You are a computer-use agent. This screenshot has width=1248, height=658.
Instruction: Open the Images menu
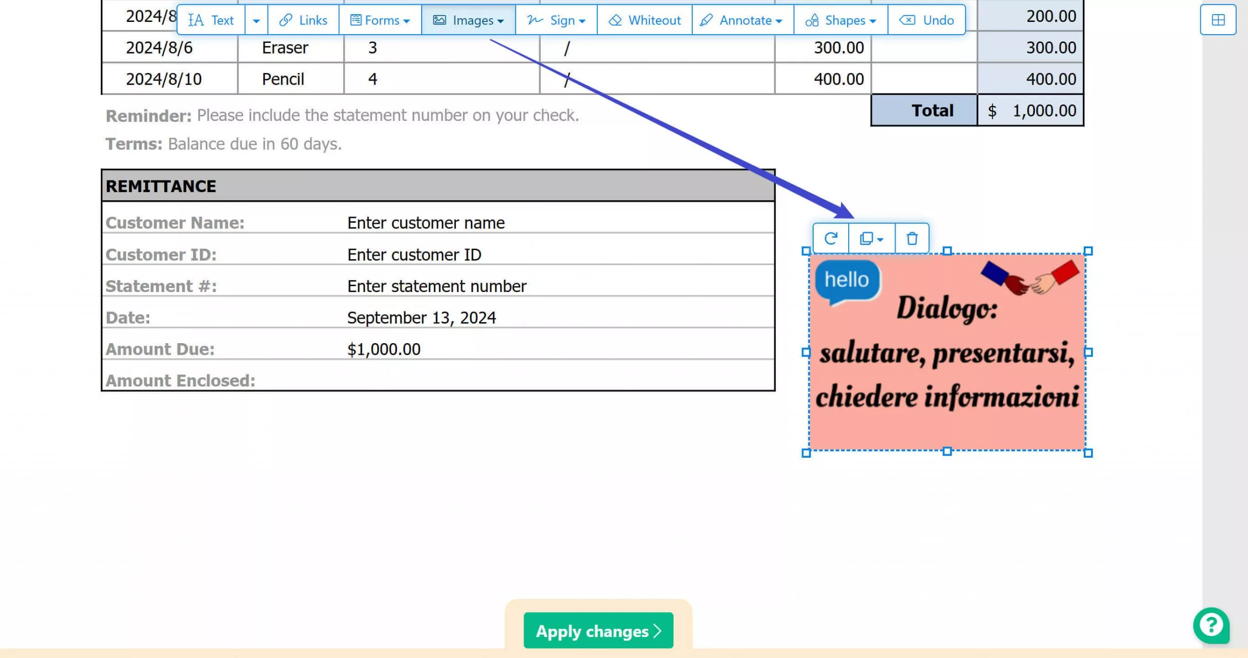[x=468, y=20]
